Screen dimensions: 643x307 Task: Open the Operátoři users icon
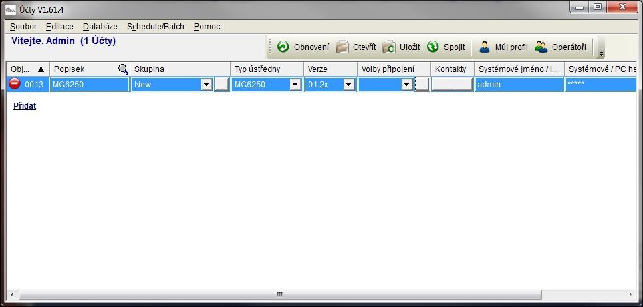pyautogui.click(x=541, y=47)
